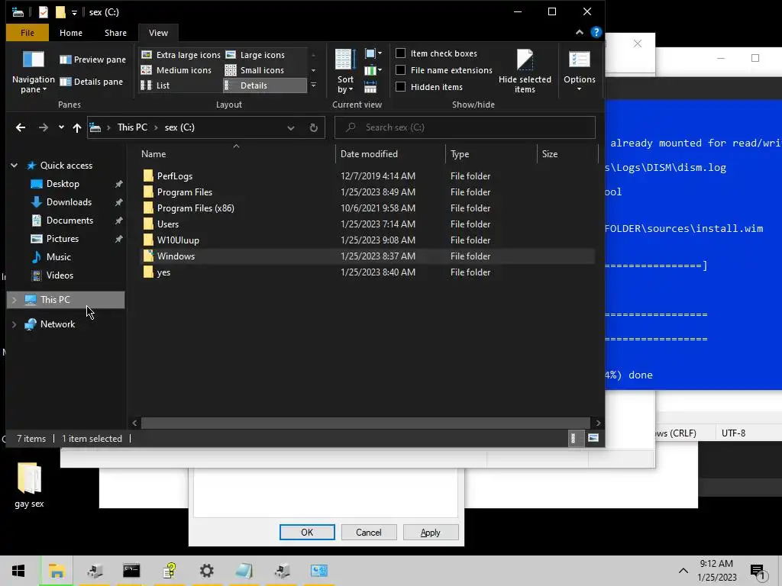Open the Windows Start menu
782x586 pixels.
[18, 571]
